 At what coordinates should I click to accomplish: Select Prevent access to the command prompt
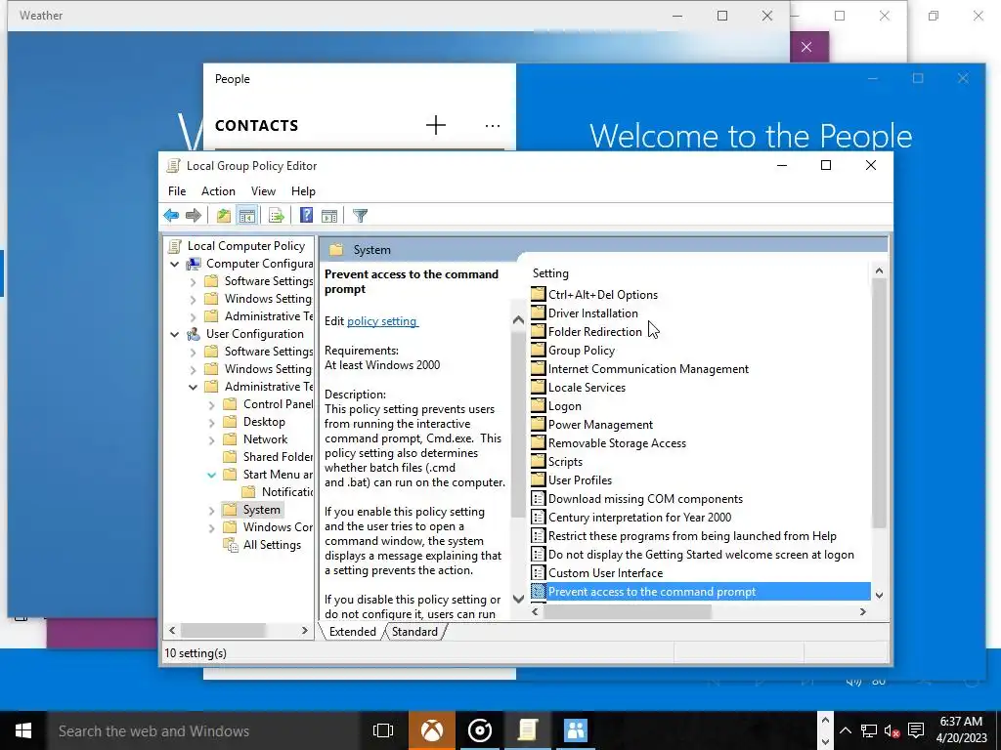click(700, 591)
